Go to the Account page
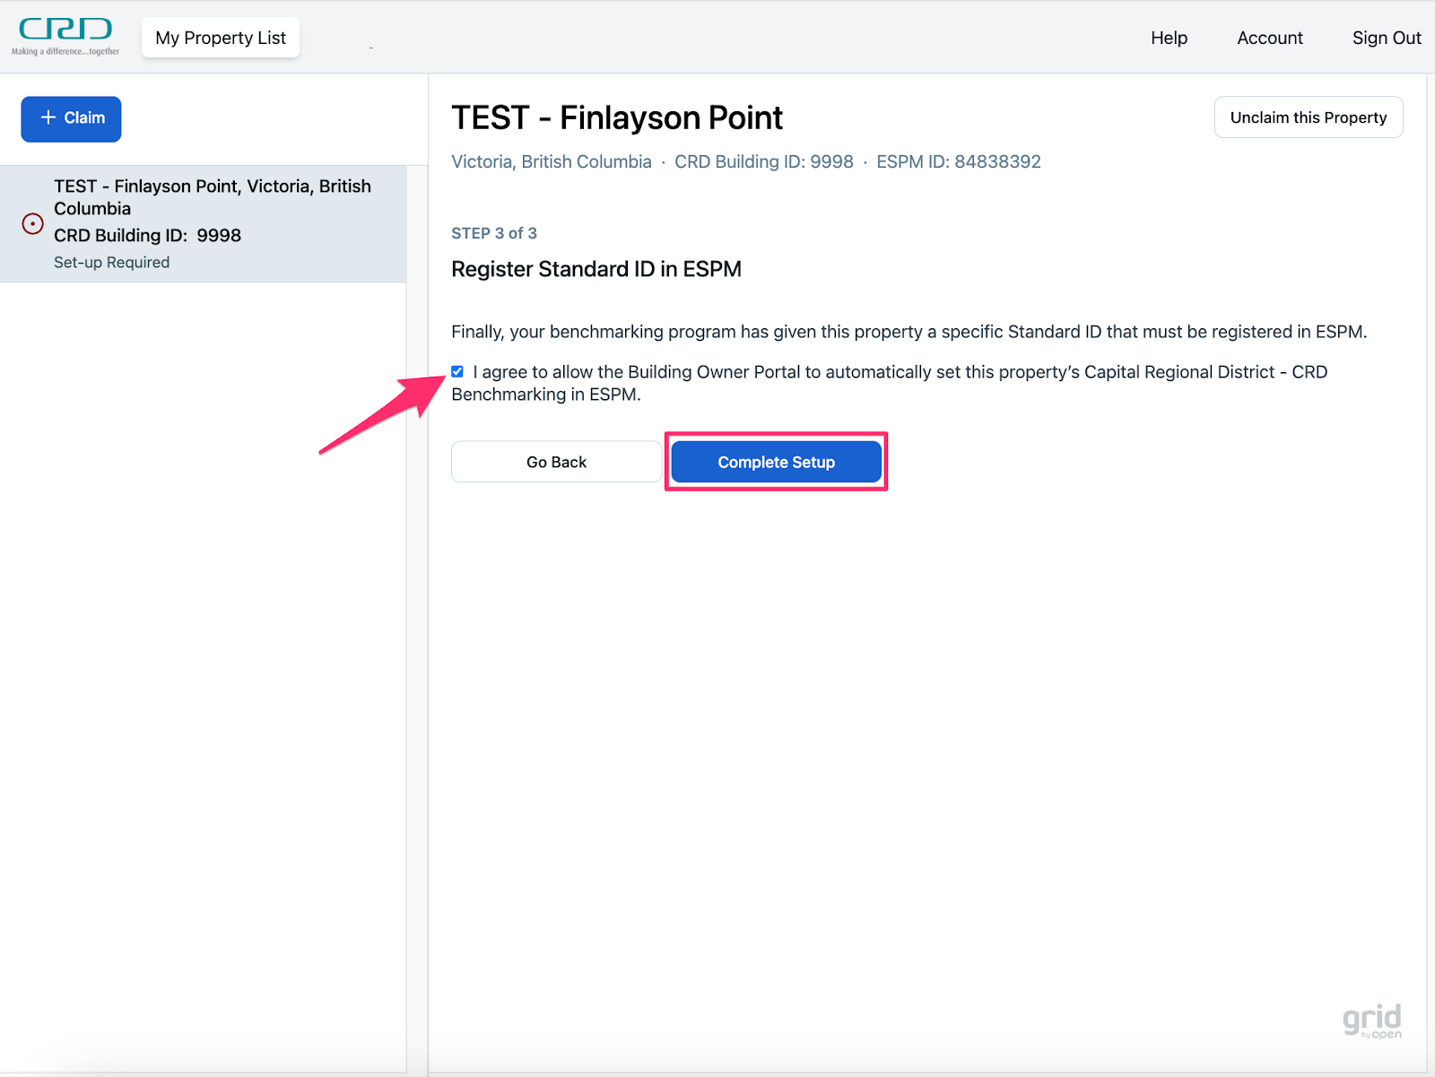 (x=1269, y=38)
